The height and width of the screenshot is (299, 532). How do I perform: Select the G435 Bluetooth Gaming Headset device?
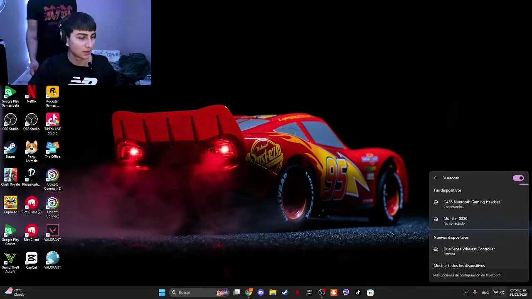479,204
